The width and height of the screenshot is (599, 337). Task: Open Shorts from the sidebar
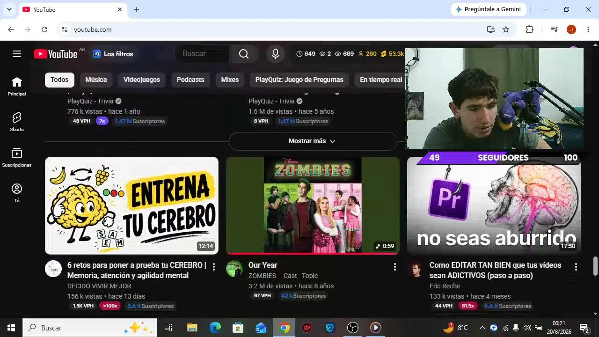pyautogui.click(x=17, y=122)
